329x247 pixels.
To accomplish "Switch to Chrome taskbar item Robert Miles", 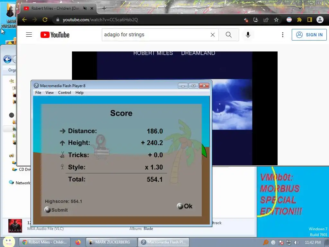I will point(44,242).
